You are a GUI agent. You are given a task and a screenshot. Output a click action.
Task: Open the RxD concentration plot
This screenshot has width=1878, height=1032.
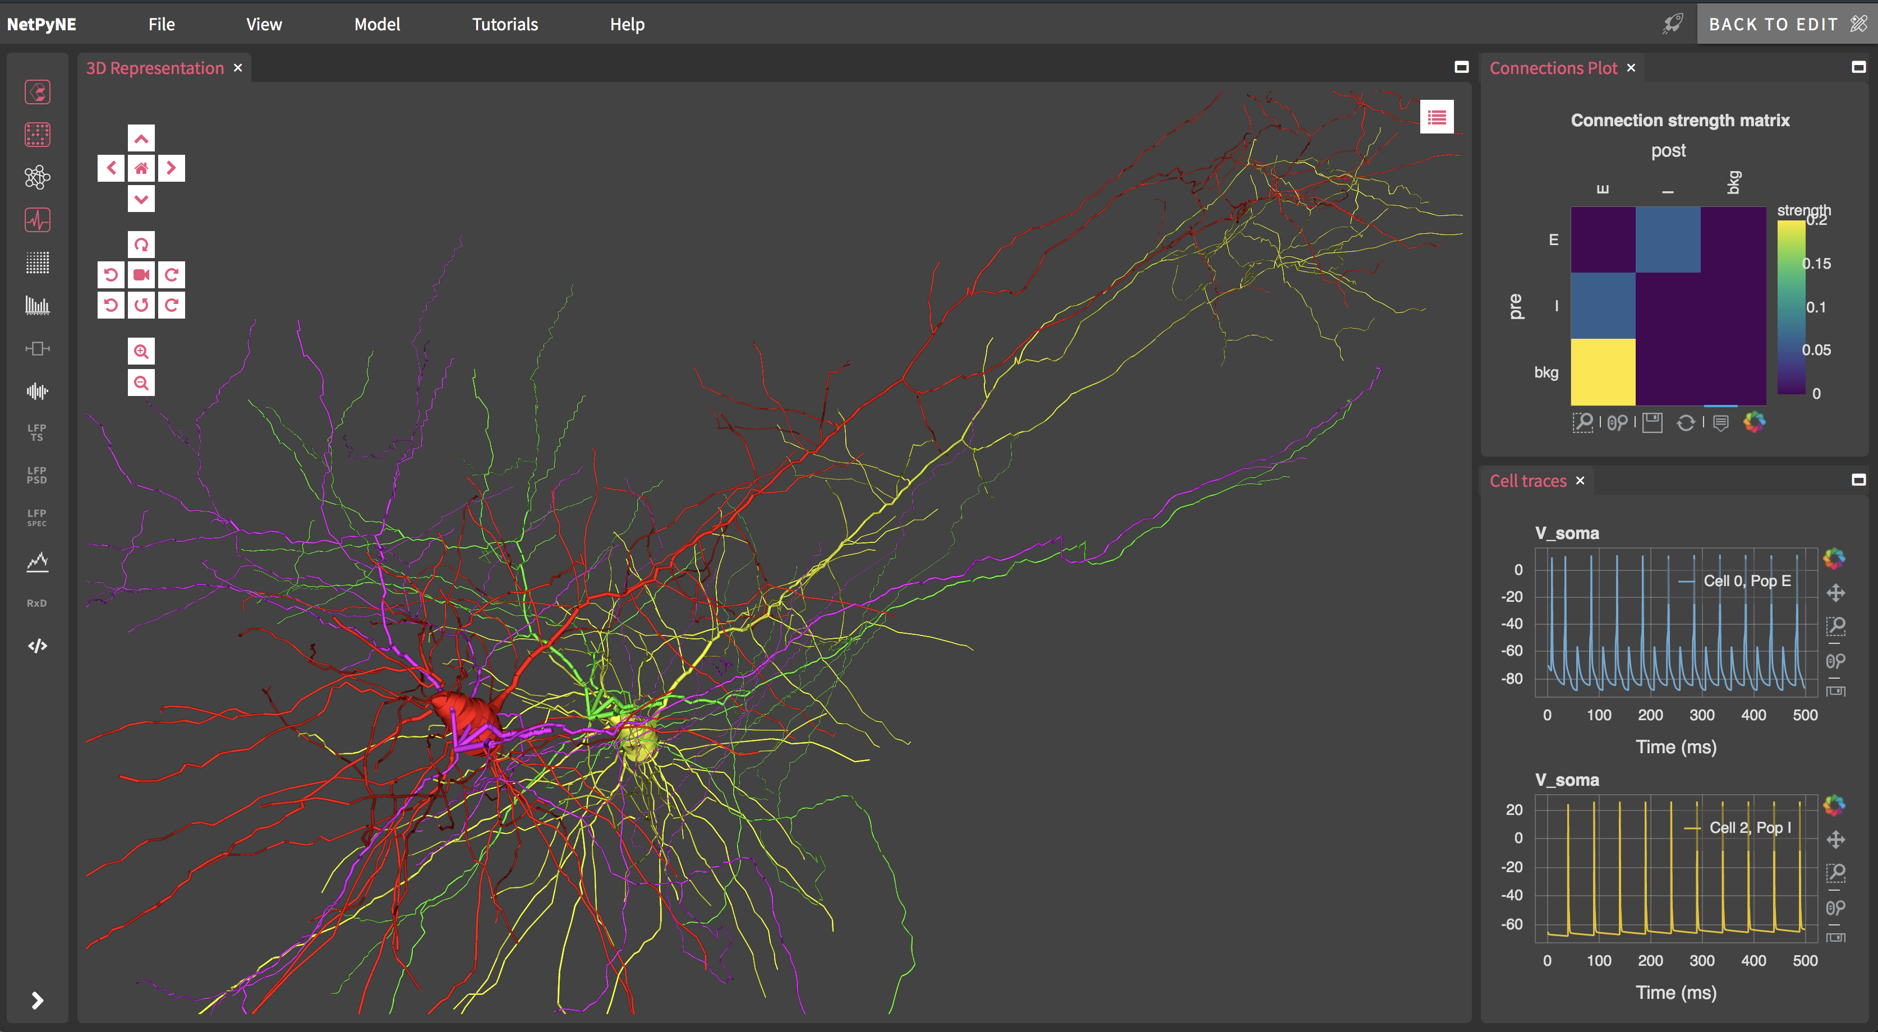pyautogui.click(x=37, y=603)
